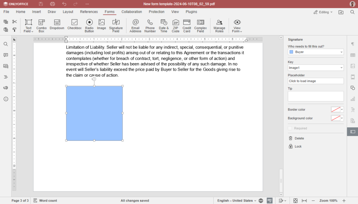The width and height of the screenshot is (358, 204).
Task: Insert a Phone Number field
Action: (150, 25)
